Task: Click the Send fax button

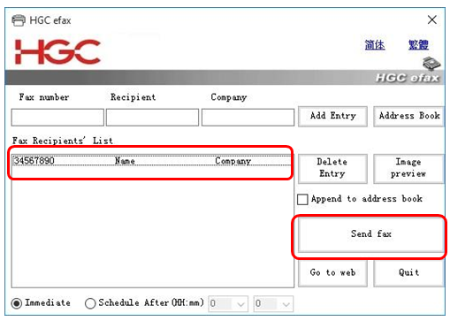Action: pyautogui.click(x=370, y=235)
